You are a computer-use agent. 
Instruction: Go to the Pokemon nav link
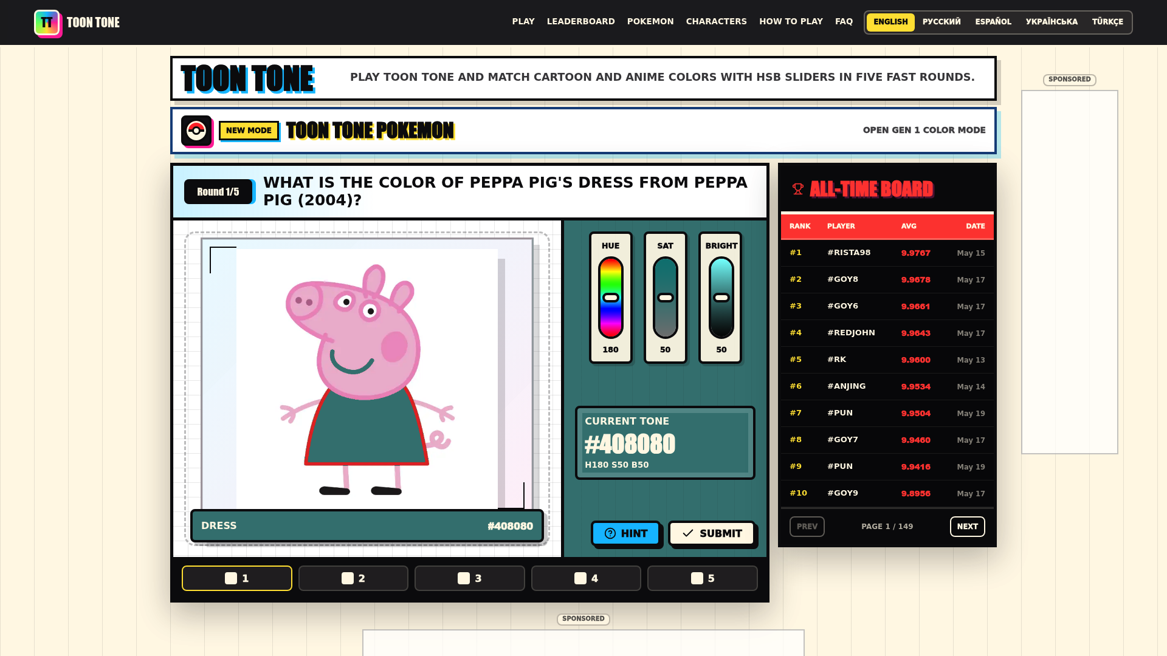point(650,21)
